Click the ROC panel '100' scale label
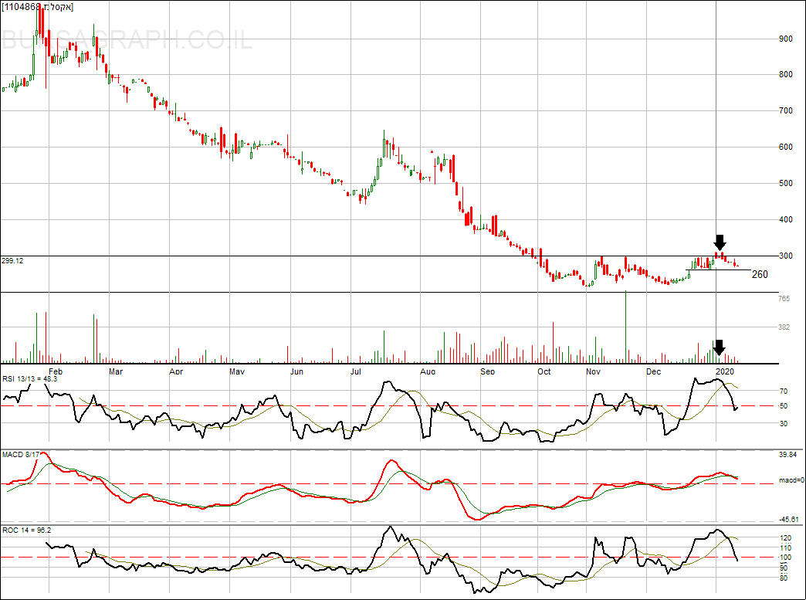This screenshot has width=806, height=600. pos(785,558)
